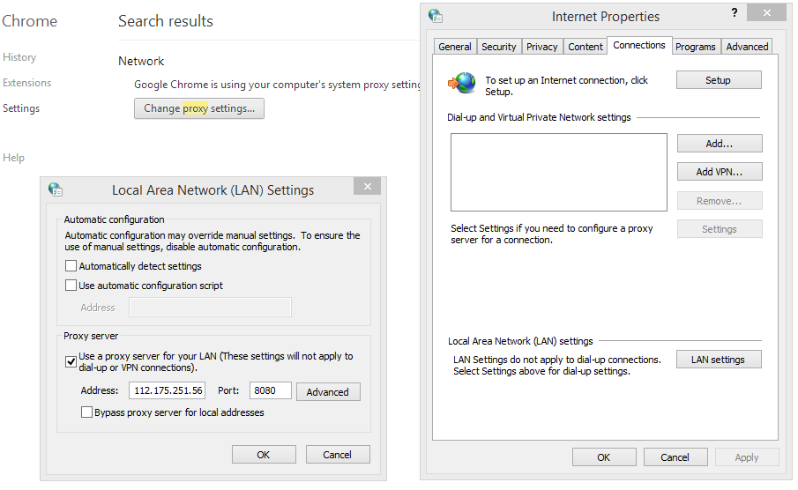Viewport: 798px width, 490px height.
Task: Enable Automatically detect settings checkbox
Action: click(71, 266)
